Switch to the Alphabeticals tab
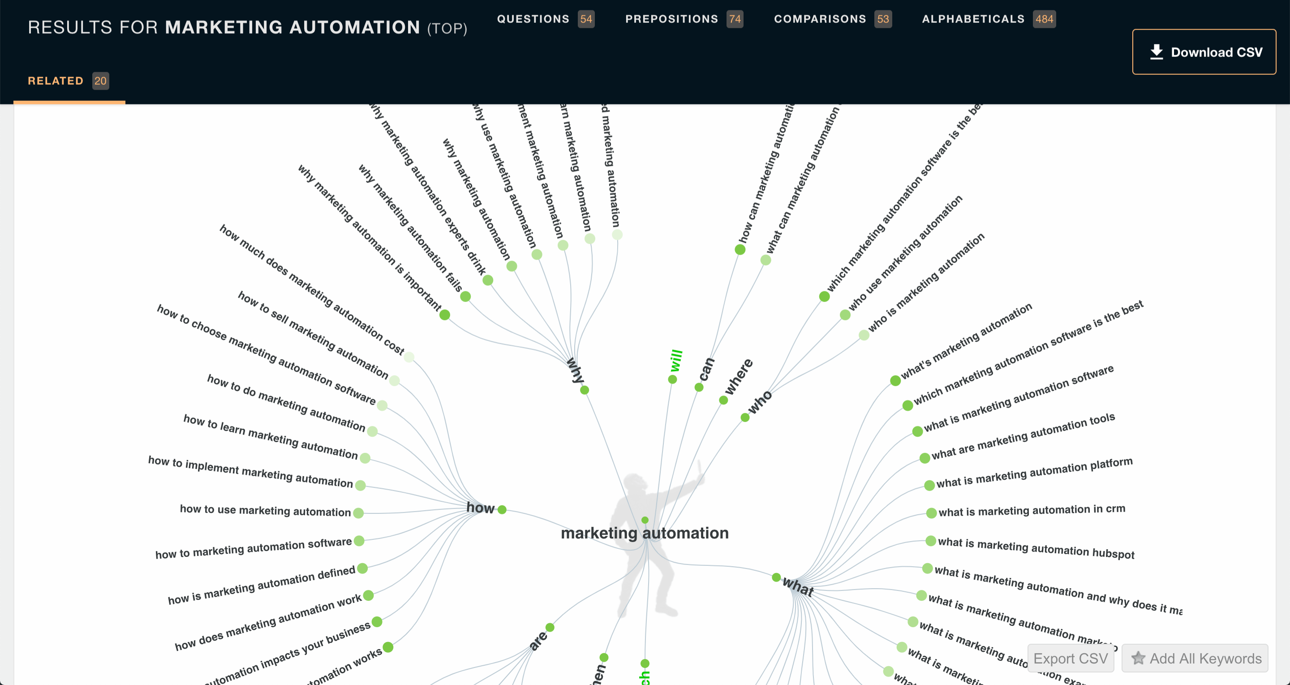The image size is (1290, 685). [x=989, y=19]
